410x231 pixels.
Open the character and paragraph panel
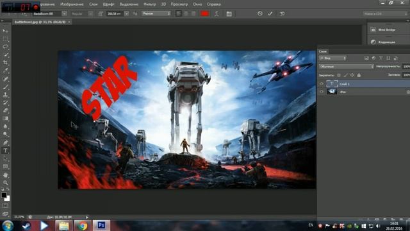[229, 13]
